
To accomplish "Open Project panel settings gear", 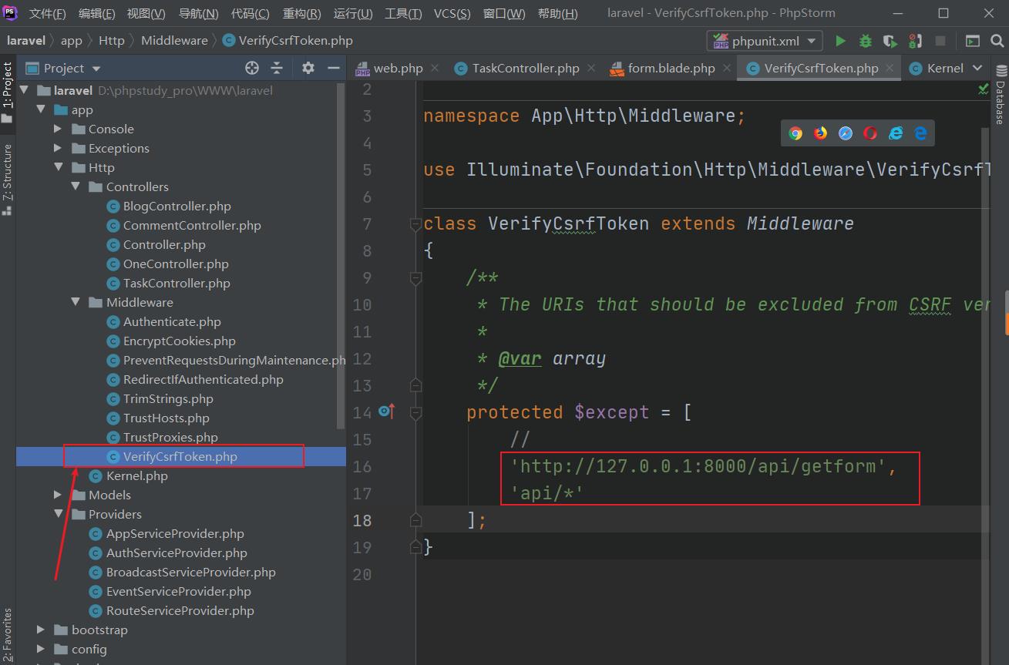I will 308,68.
